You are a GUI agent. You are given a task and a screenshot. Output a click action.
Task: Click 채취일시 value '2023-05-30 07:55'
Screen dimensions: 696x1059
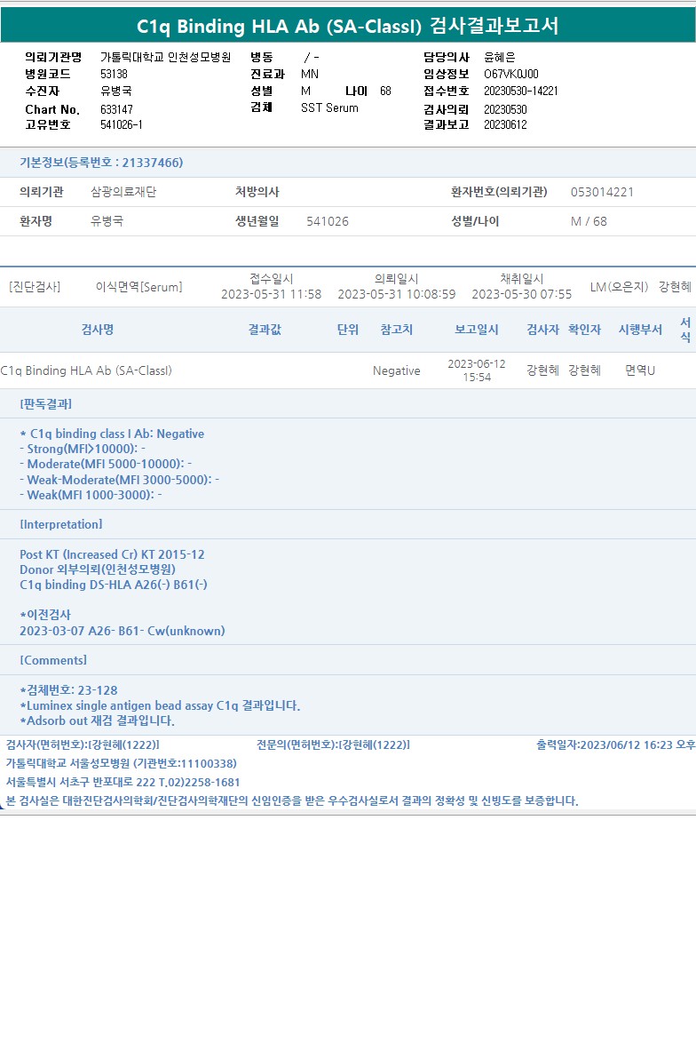pyautogui.click(x=522, y=294)
